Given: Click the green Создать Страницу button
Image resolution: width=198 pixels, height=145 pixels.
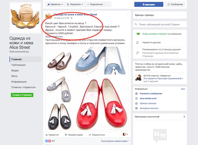Looking at the screenshot, I should pos(22,95).
